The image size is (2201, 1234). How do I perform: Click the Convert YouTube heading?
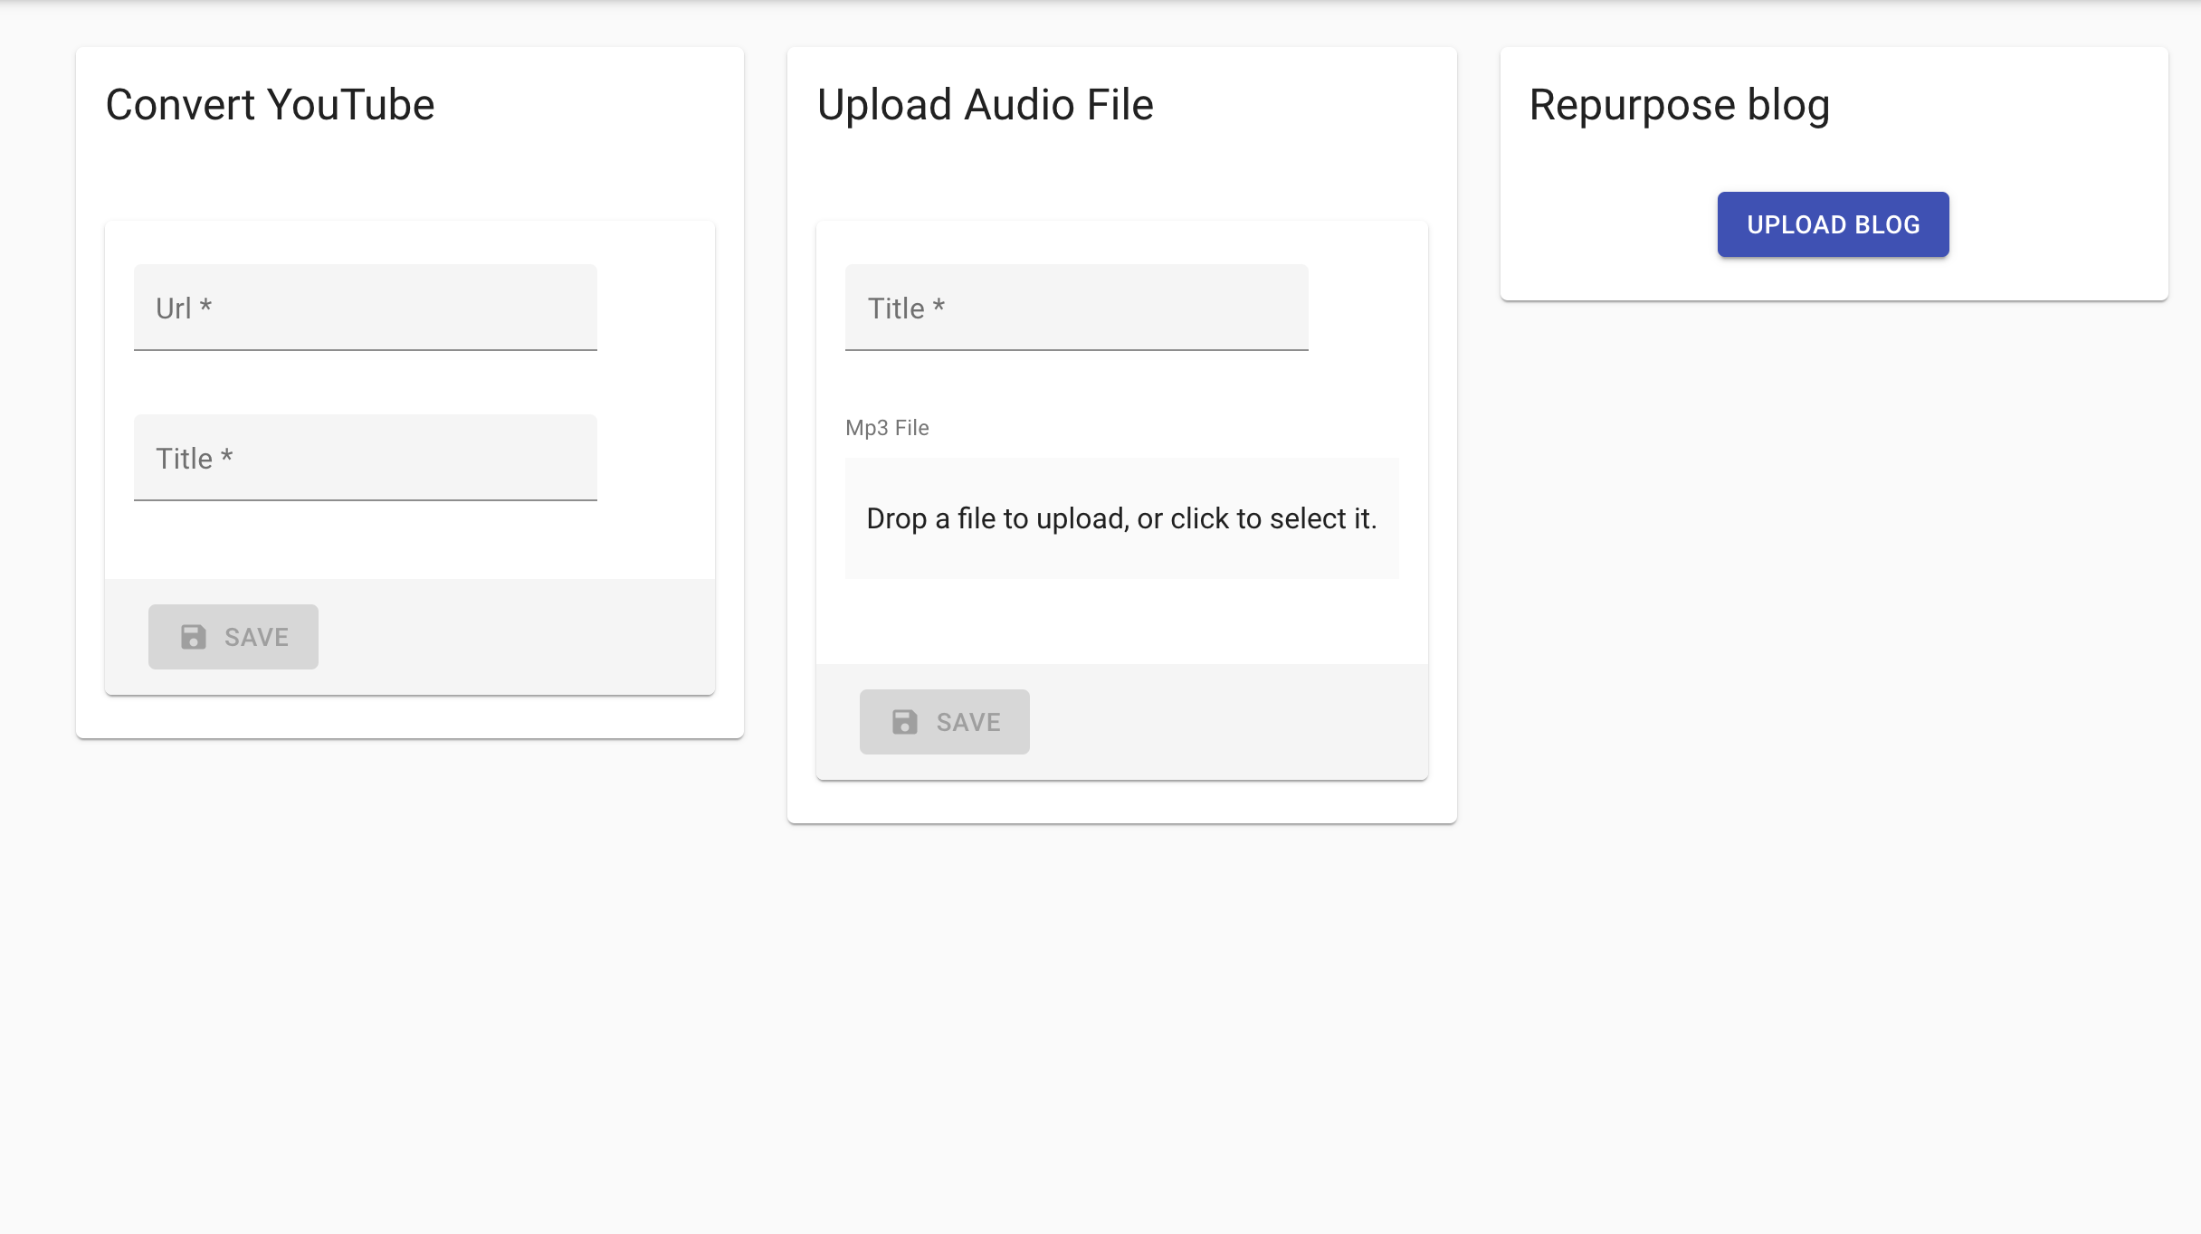tap(270, 105)
